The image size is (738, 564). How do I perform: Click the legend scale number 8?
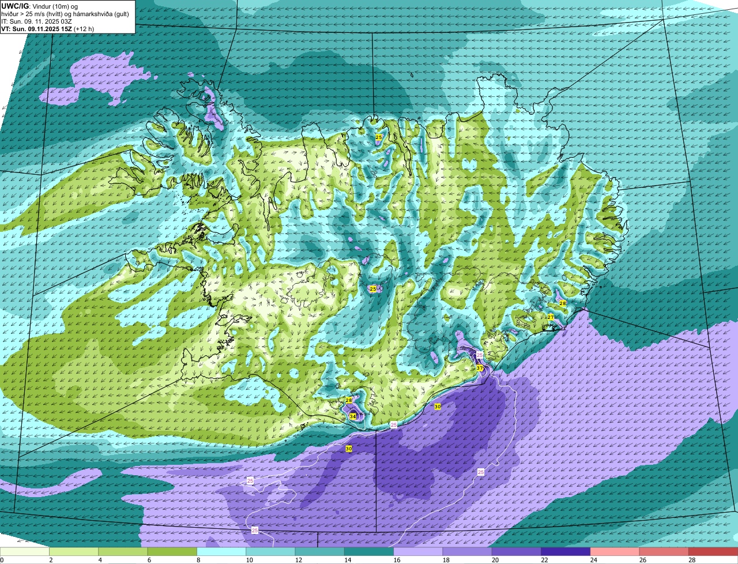197,560
